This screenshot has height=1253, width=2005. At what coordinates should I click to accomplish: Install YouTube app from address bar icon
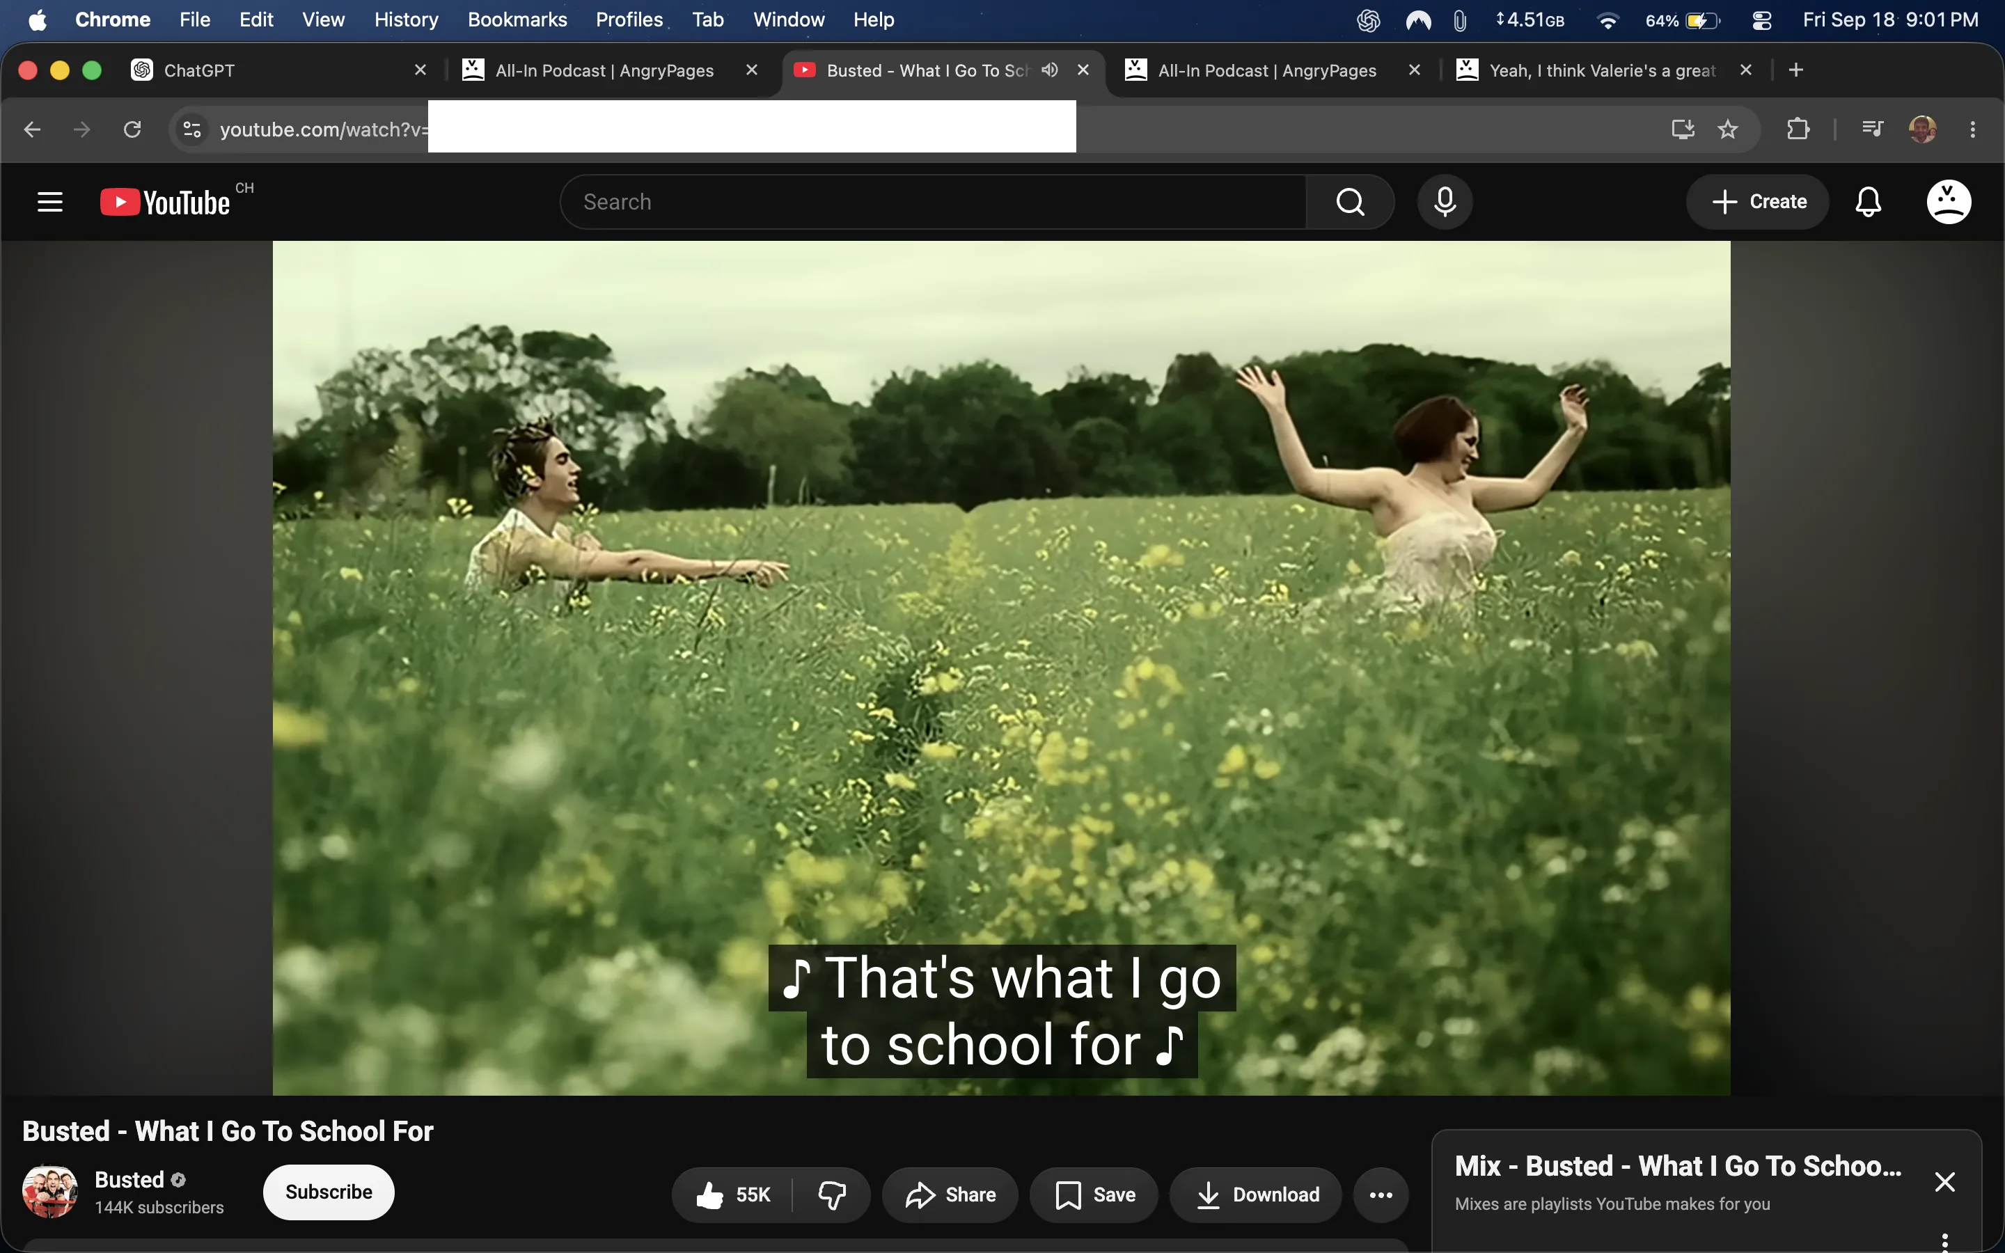click(x=1683, y=129)
